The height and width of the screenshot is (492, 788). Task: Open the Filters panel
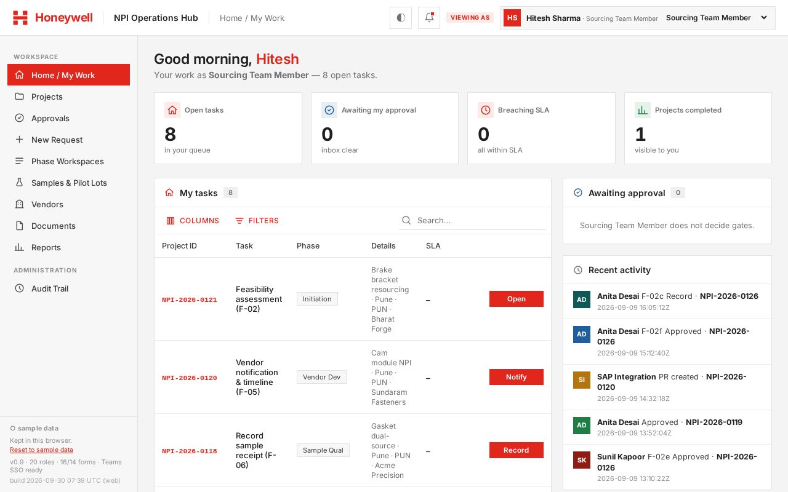tap(257, 221)
